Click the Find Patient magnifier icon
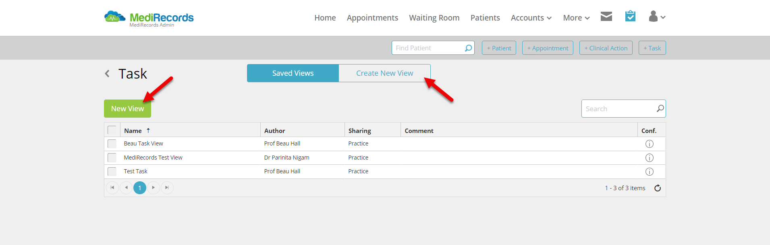Screen dimensions: 770x245 coord(468,48)
